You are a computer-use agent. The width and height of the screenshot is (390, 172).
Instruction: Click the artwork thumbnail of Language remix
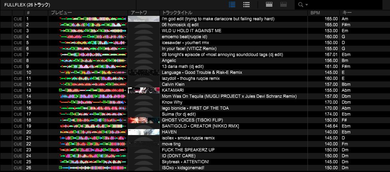click(x=144, y=72)
